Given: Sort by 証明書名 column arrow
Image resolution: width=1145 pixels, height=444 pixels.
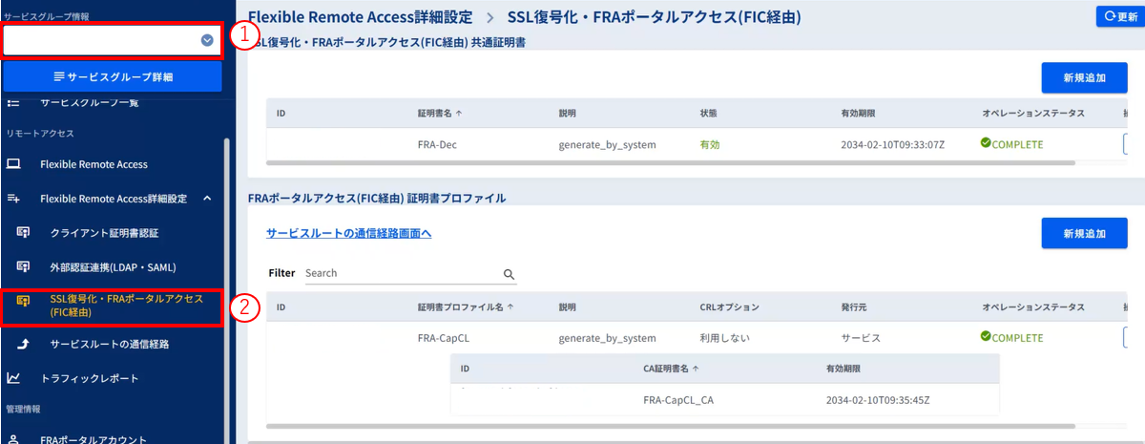Looking at the screenshot, I should coord(459,114).
